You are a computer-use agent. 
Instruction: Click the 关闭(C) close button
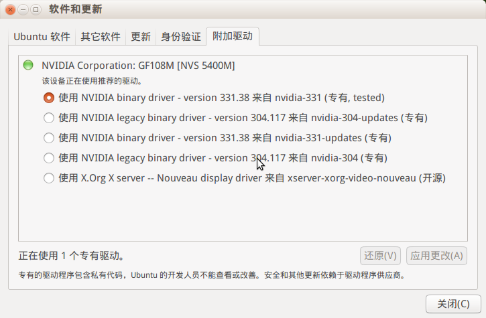453,304
